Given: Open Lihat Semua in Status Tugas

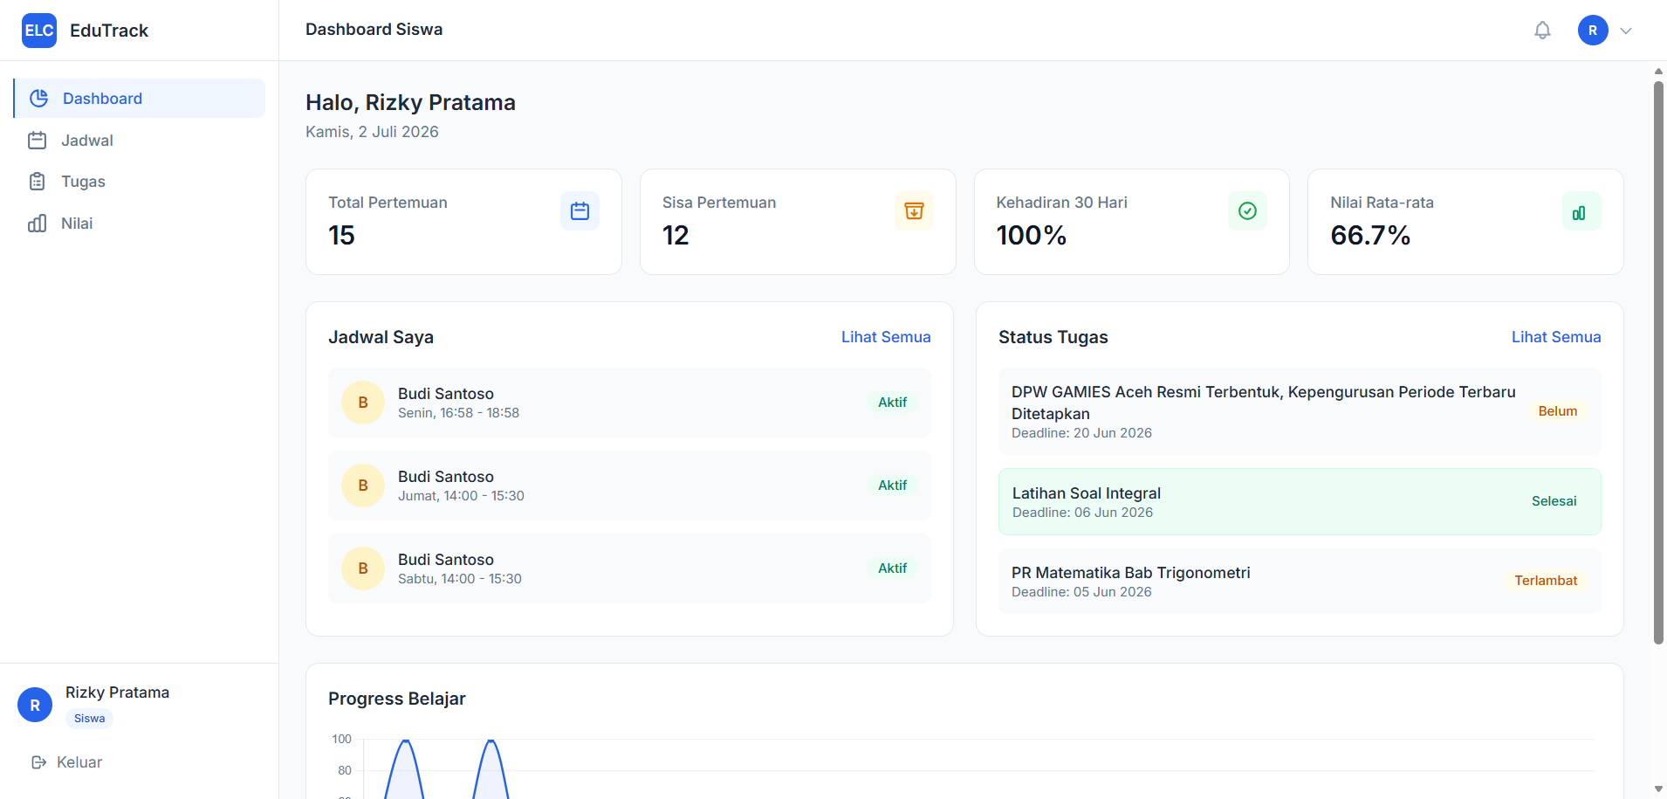Looking at the screenshot, I should click(1556, 337).
